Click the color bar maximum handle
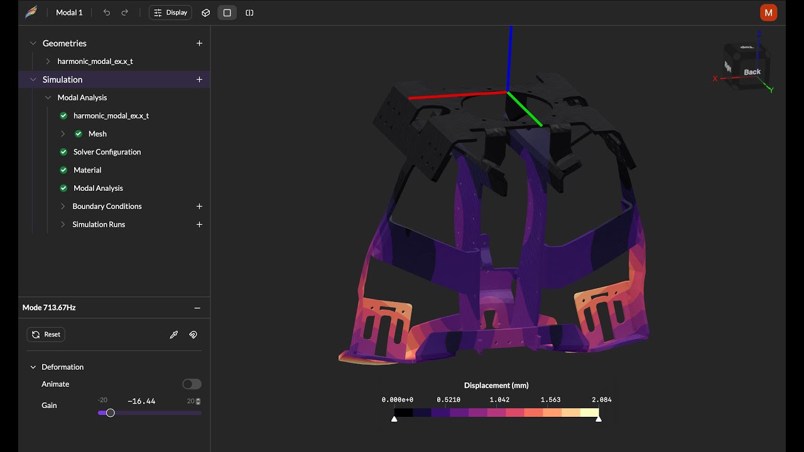Screen dimensions: 804x452 (599, 418)
